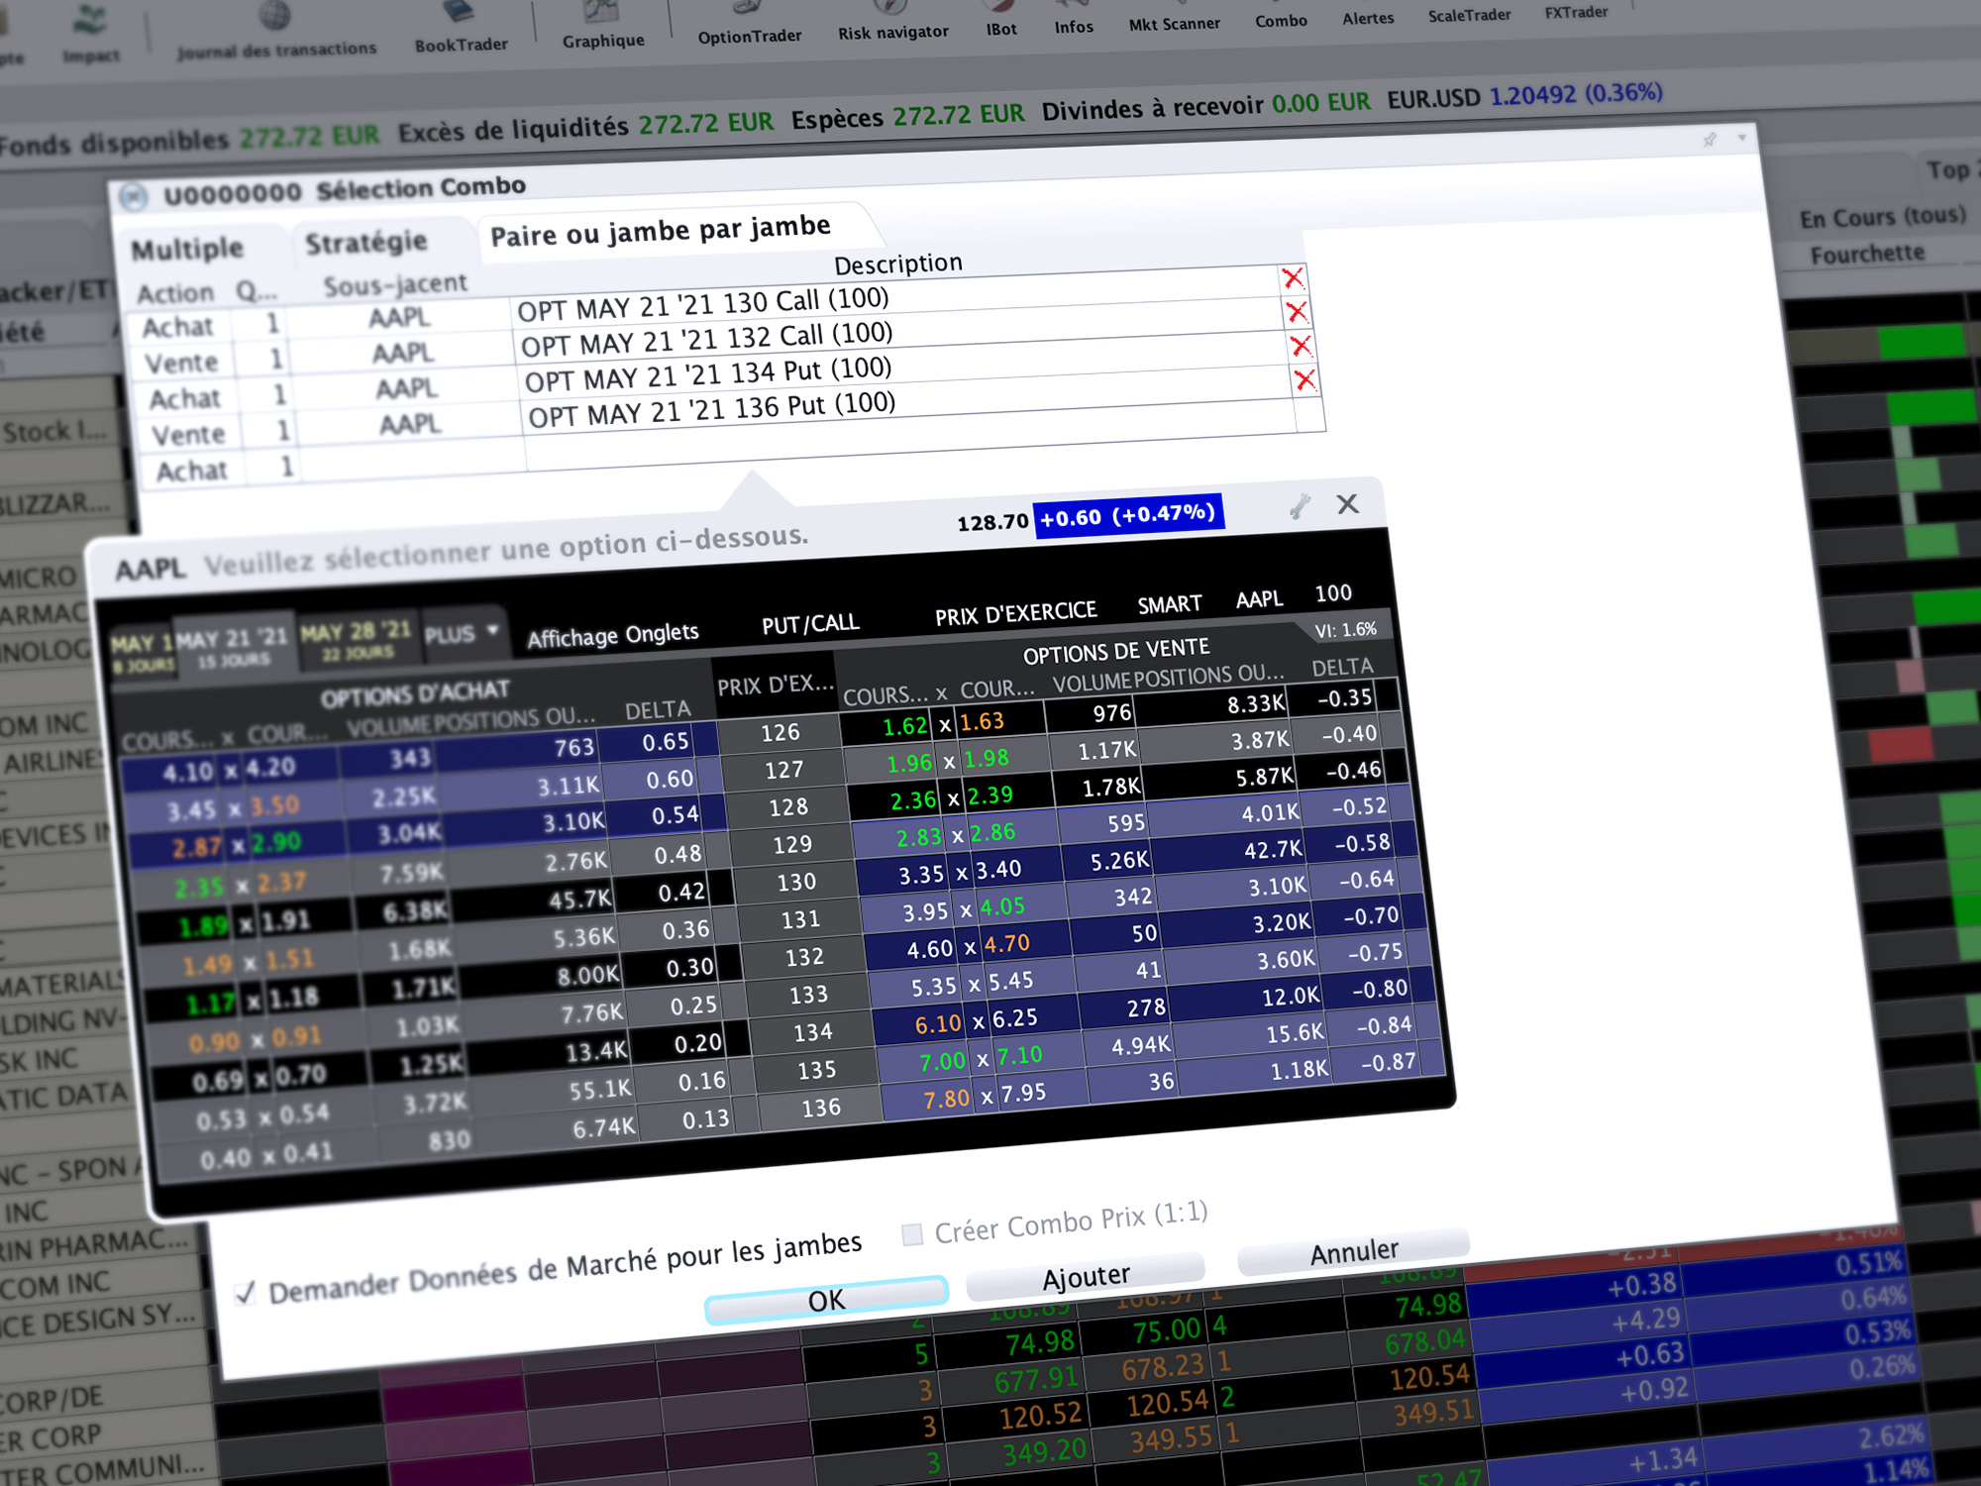The image size is (1981, 1486).
Task: Select the MAY 21 '21 expiry tab
Action: (233, 648)
